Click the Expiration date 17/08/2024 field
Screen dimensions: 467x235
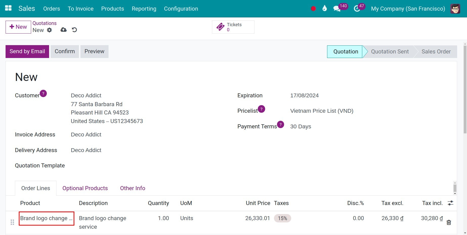pos(304,96)
